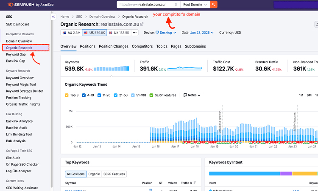318x191 pixels.
Task: Open Backlink Analytics in sidebar
Action: [19, 121]
